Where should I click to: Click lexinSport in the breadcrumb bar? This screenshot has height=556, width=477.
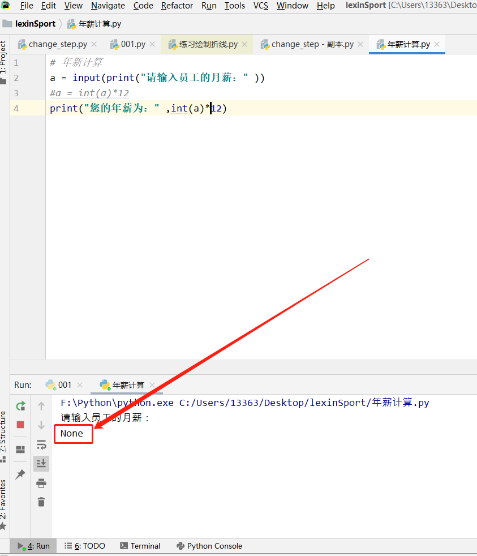pyautogui.click(x=36, y=24)
